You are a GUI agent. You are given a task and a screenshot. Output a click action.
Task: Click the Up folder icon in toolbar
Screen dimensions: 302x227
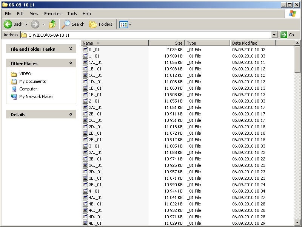pyautogui.click(x=52, y=24)
